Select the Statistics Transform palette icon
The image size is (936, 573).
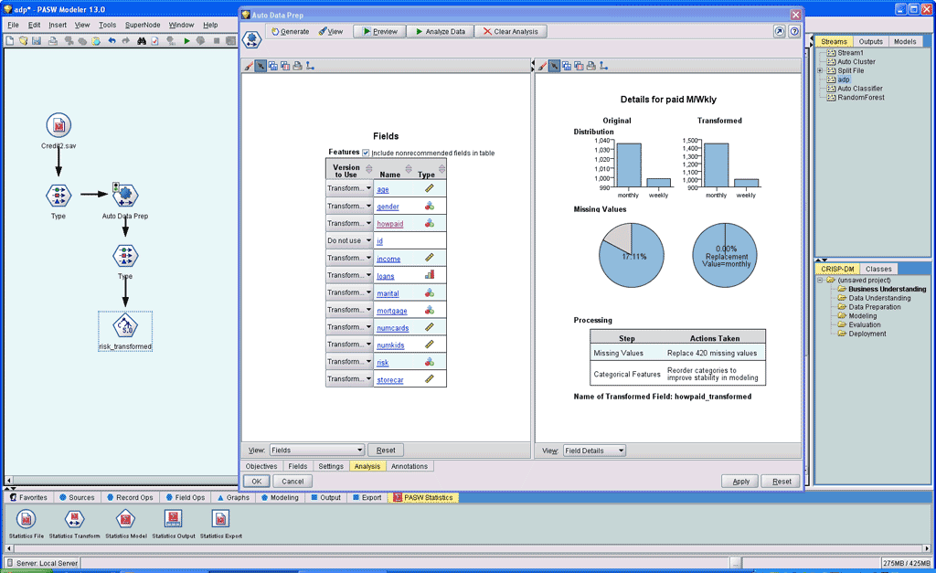tap(74, 519)
